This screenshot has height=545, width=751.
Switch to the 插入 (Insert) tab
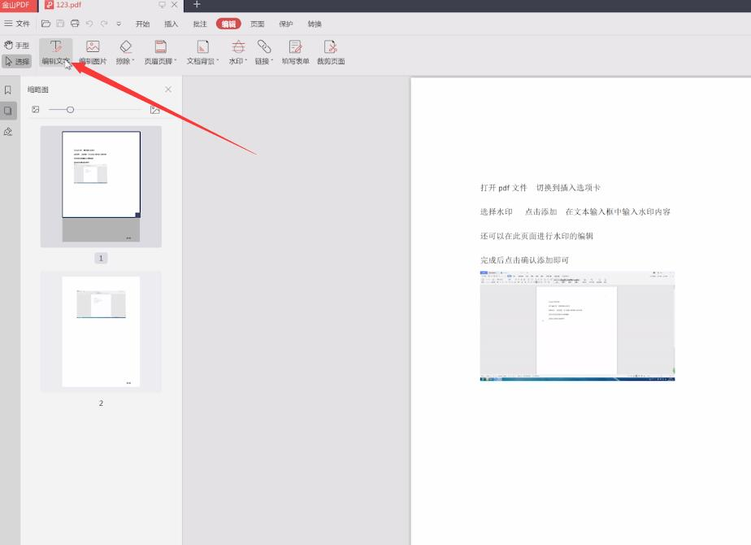pyautogui.click(x=171, y=24)
